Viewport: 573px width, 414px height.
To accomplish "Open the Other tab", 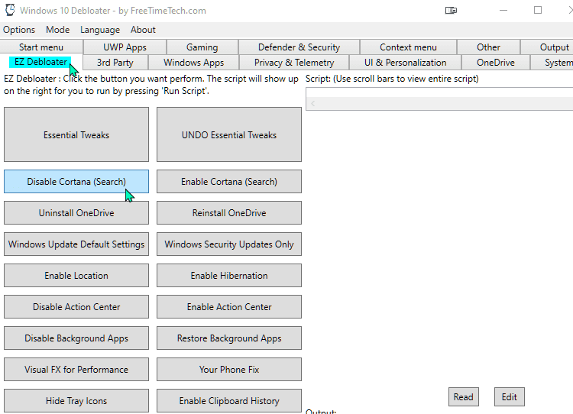I will [488, 47].
